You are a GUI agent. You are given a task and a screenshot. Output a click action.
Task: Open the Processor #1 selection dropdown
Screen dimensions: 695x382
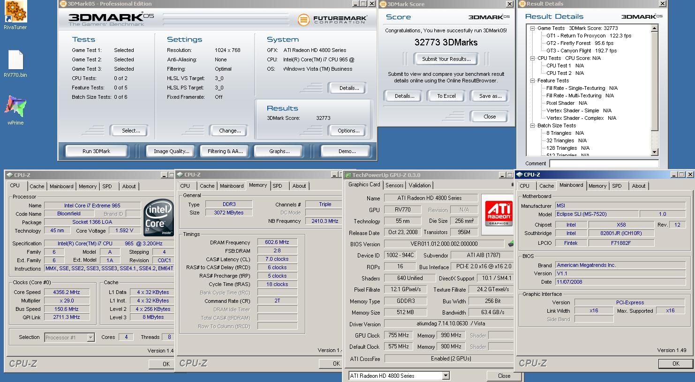[91, 338]
